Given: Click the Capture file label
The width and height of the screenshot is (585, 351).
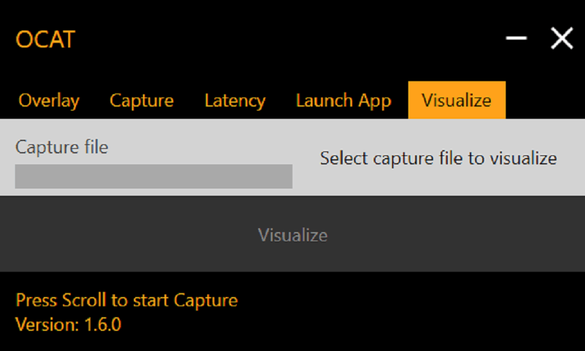Looking at the screenshot, I should pos(62,147).
